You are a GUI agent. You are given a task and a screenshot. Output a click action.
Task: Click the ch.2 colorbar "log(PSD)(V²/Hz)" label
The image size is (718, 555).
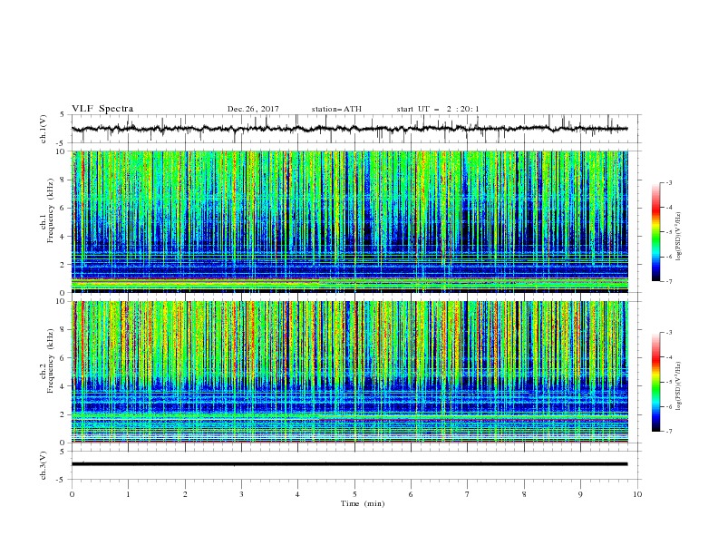(678, 386)
